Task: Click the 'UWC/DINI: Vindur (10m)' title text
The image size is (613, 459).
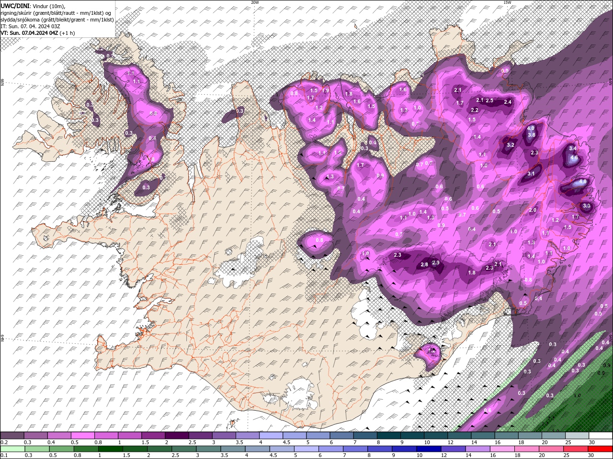Action: click(33, 6)
